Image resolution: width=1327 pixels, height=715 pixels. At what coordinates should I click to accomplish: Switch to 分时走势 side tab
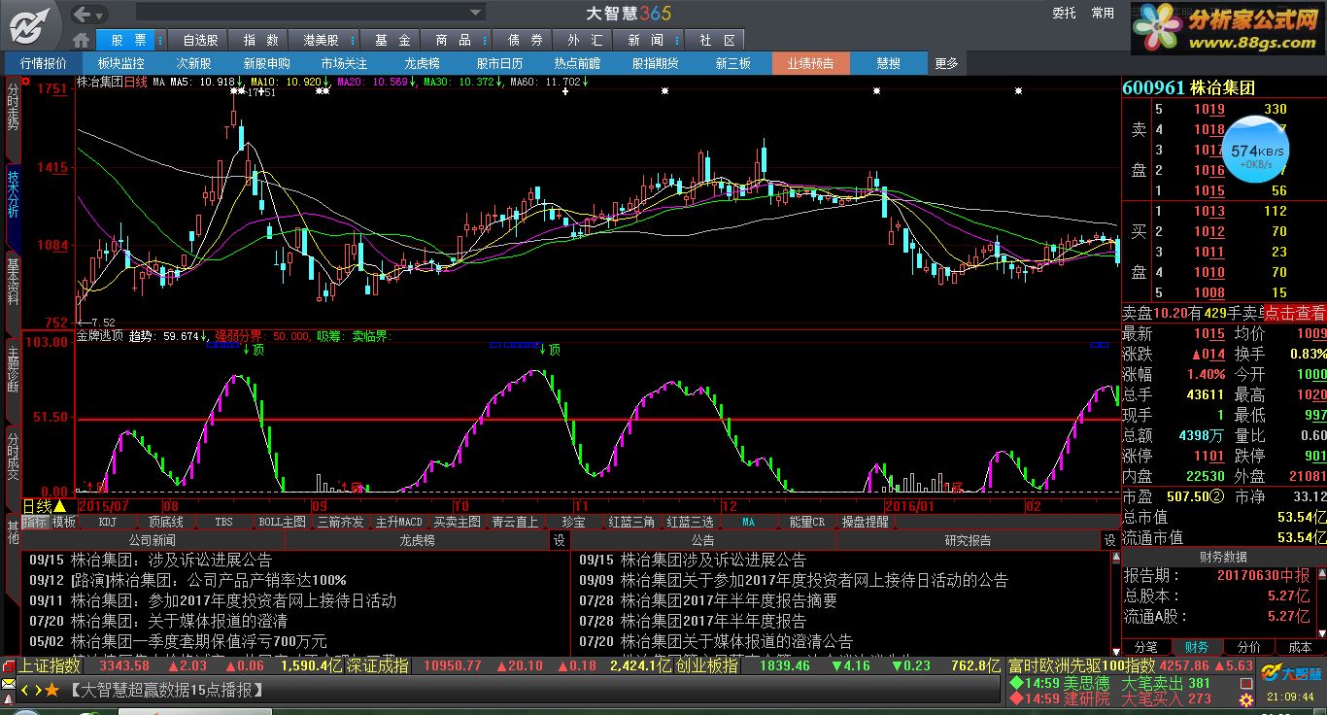(13, 120)
